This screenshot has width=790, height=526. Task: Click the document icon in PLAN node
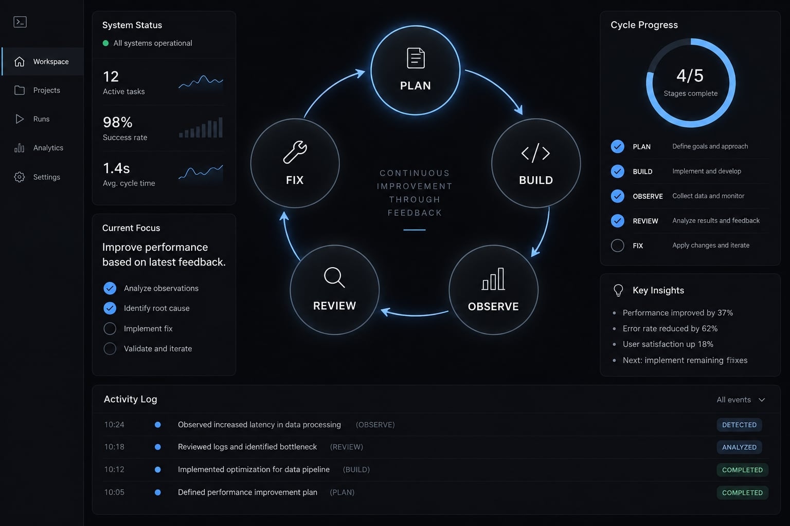coord(416,58)
